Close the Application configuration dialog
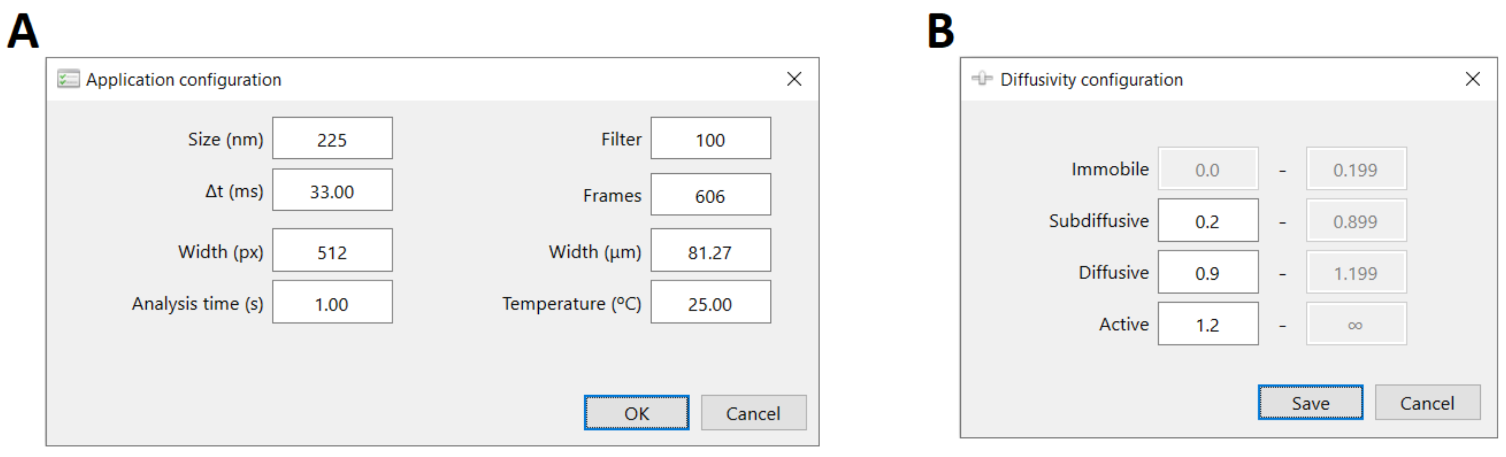This screenshot has height=457, width=1506. [x=793, y=79]
